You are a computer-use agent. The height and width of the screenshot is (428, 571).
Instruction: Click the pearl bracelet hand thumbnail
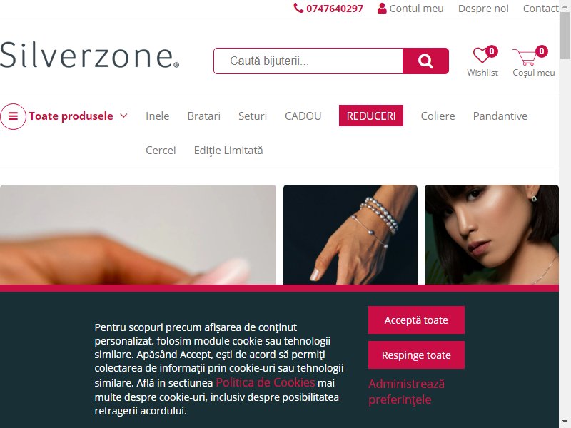pyautogui.click(x=350, y=235)
